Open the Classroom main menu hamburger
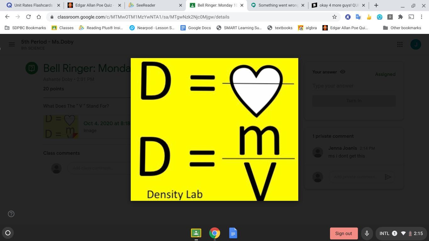Image resolution: width=429 pixels, height=241 pixels. point(12,45)
